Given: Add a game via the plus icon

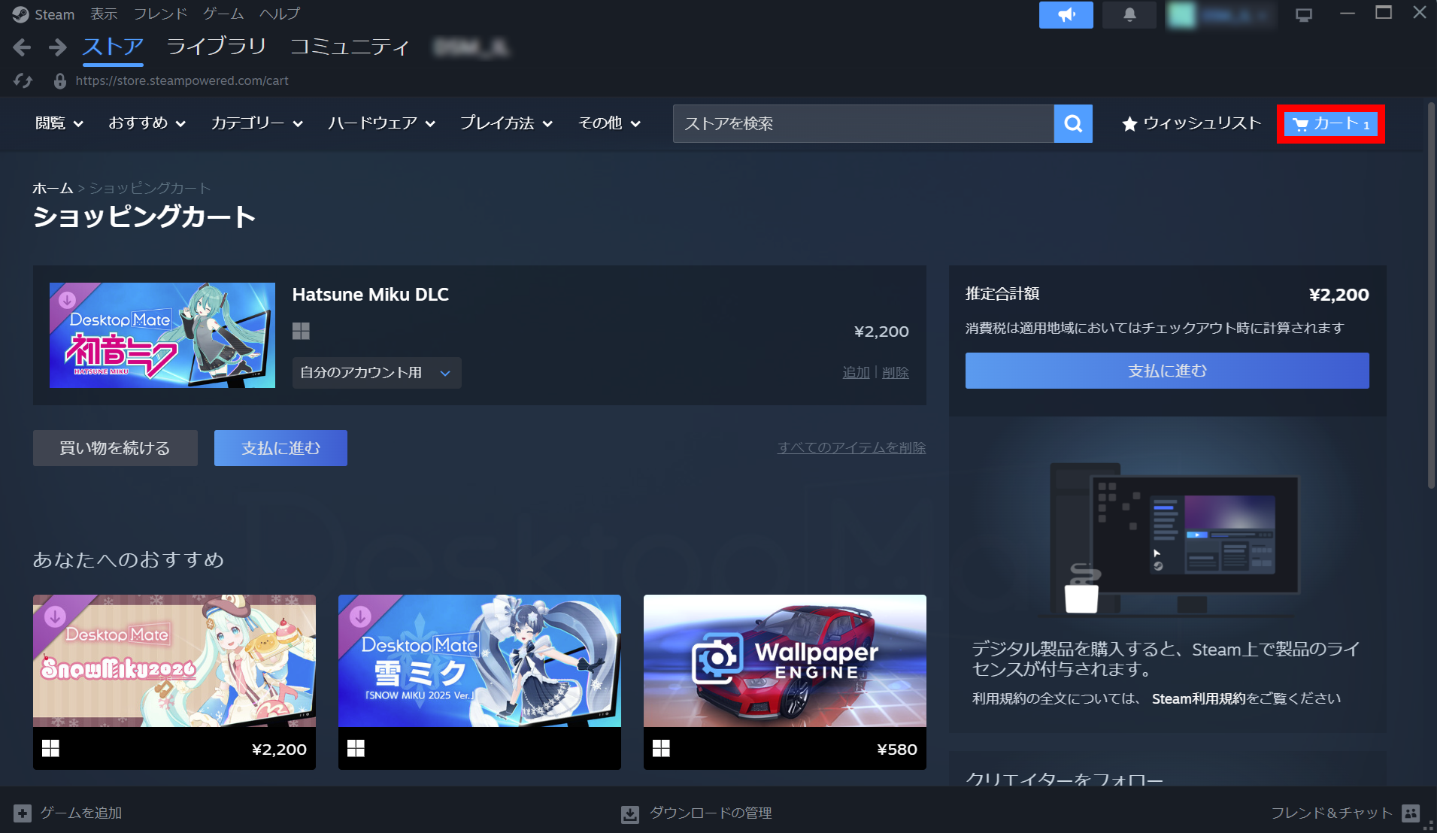Looking at the screenshot, I should 22,813.
